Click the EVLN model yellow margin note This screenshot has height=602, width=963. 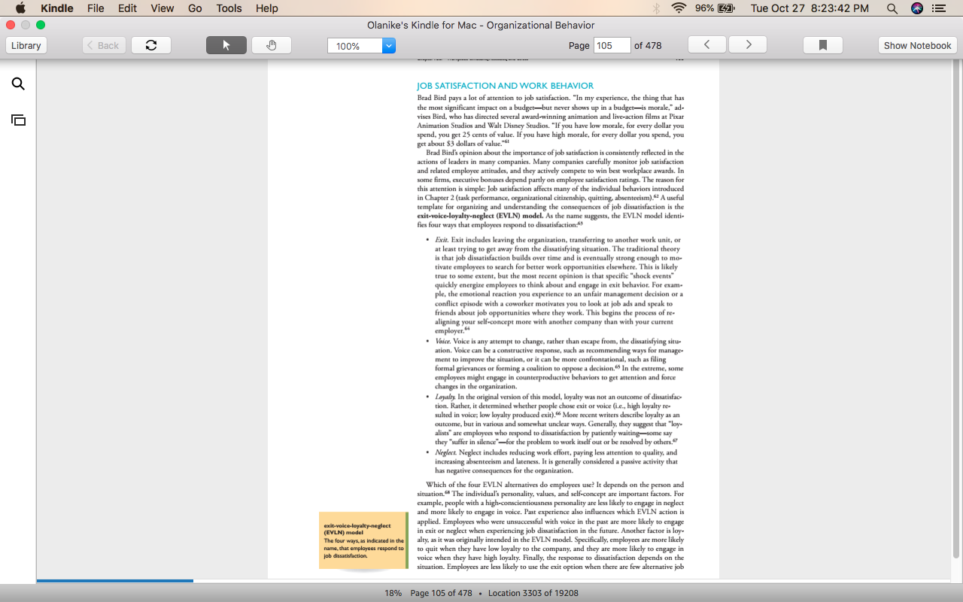(x=363, y=540)
